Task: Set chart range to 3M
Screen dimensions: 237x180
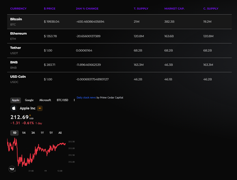Action: (x=33, y=133)
